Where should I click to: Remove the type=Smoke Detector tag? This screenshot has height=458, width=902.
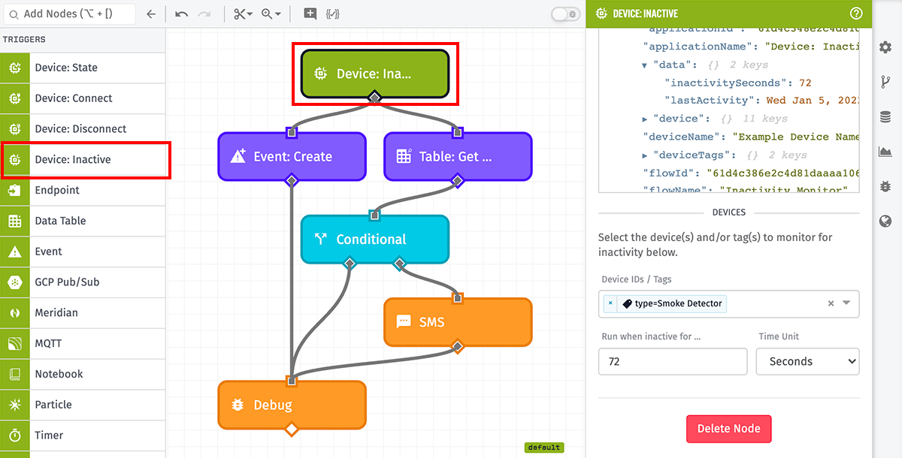click(610, 303)
